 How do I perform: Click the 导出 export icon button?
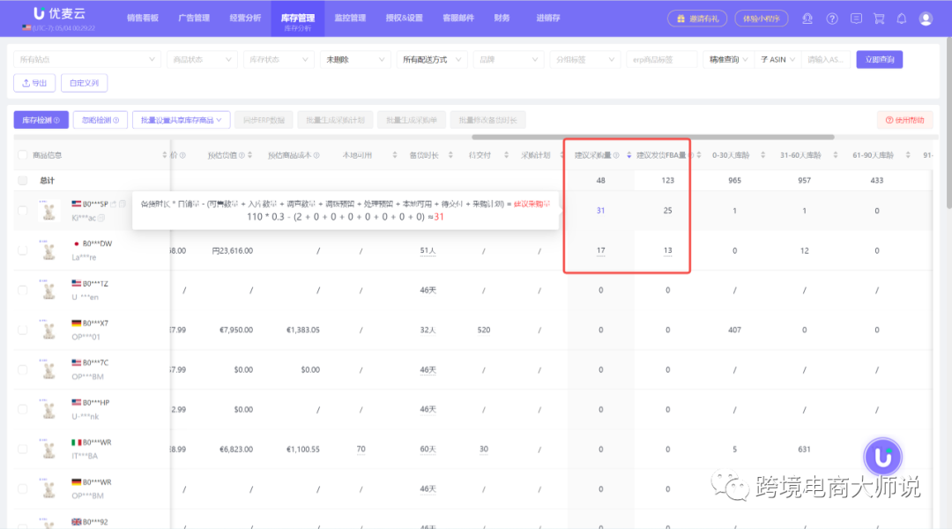click(x=33, y=81)
